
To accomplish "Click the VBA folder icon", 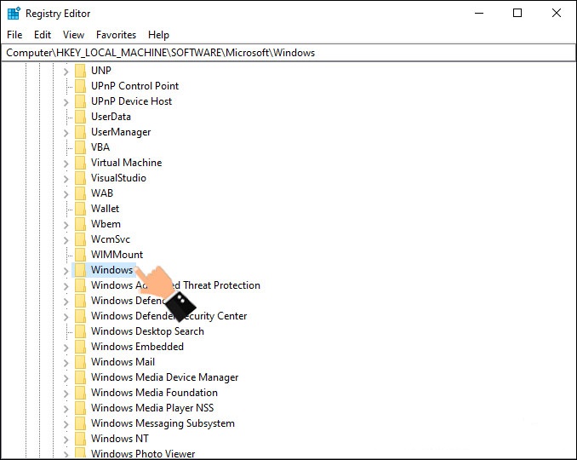I will 80,147.
